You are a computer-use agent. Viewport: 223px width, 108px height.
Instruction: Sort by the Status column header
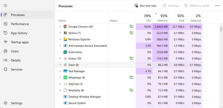click(122, 18)
